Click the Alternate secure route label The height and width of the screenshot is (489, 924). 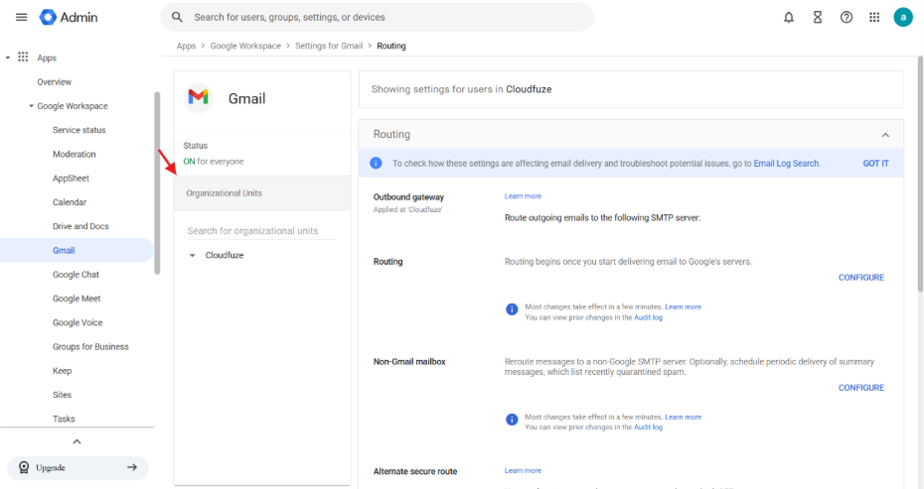click(x=415, y=471)
